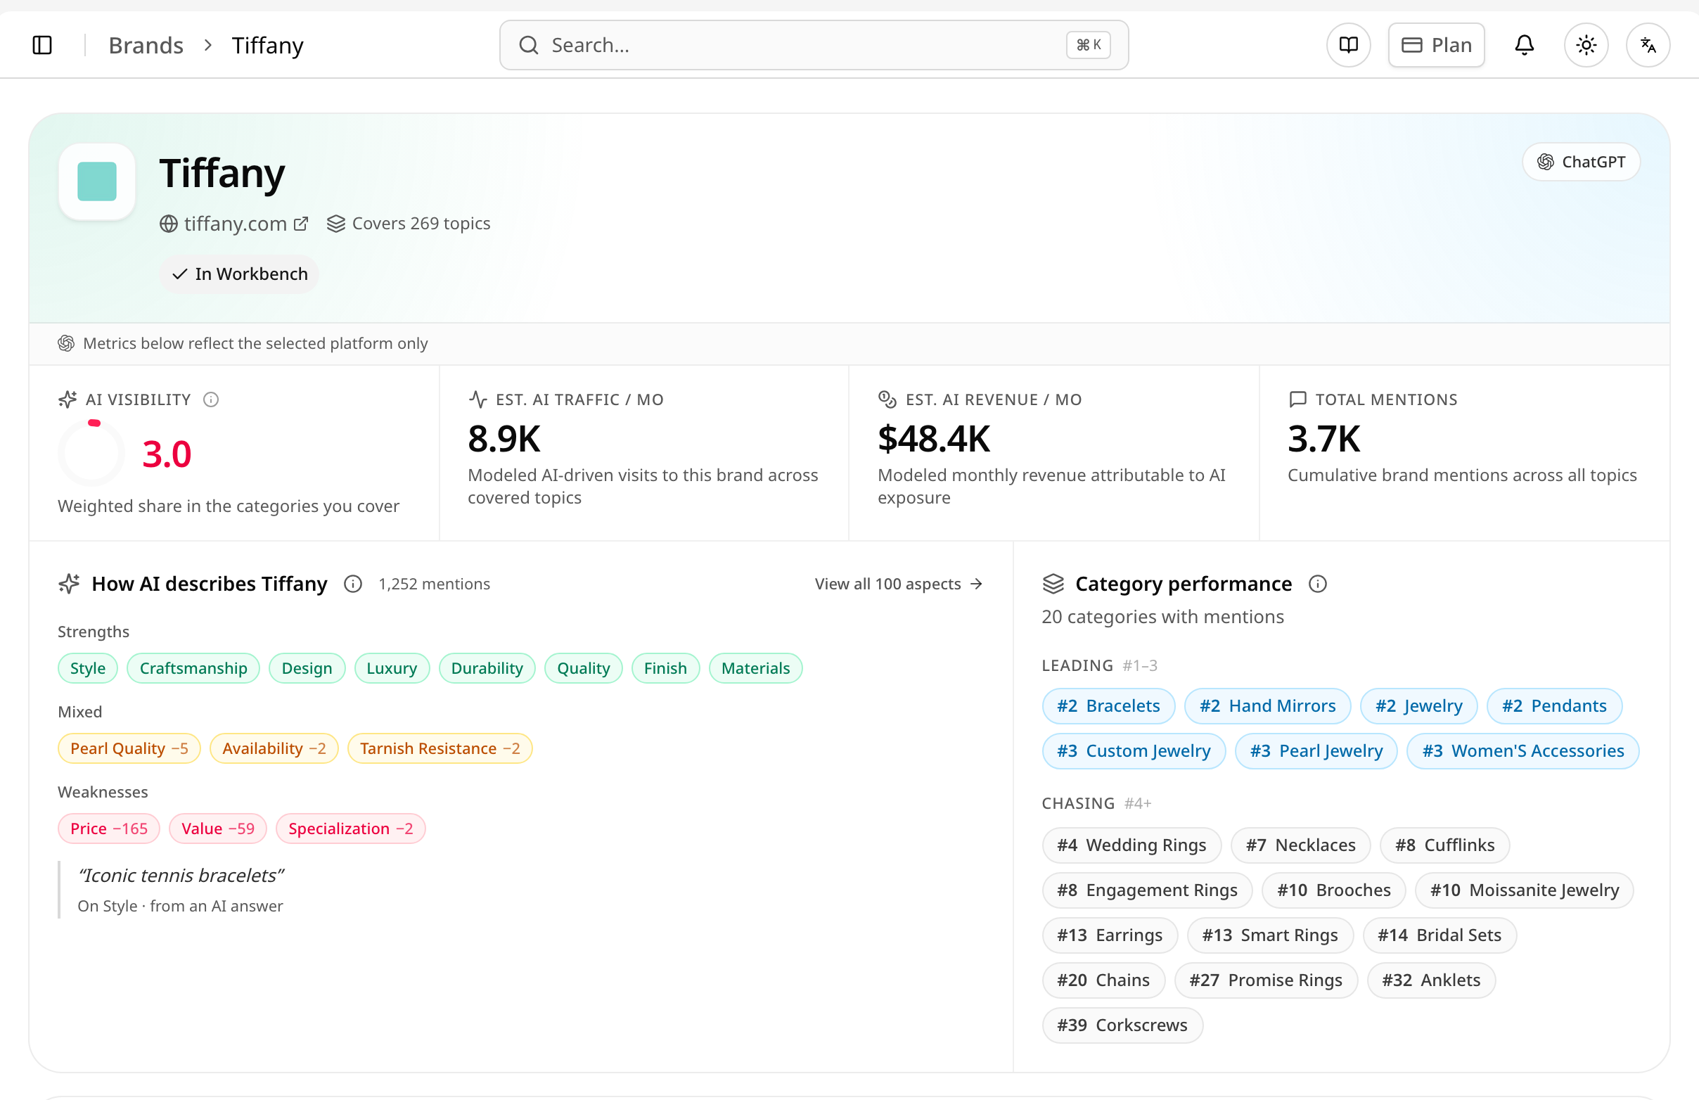Click the search magnifier icon
The width and height of the screenshot is (1699, 1100).
tap(528, 45)
